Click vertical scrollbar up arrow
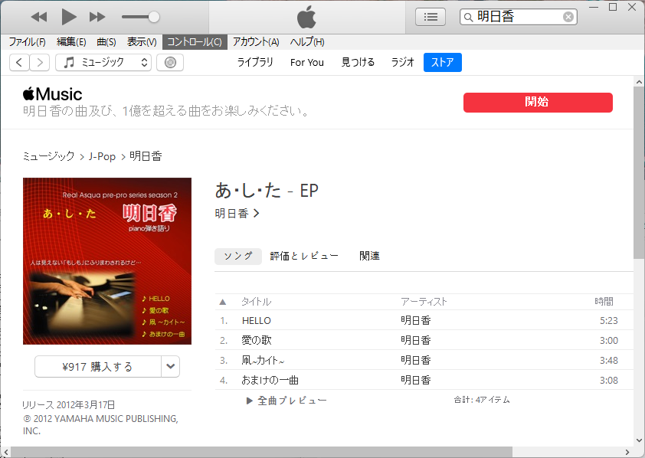This screenshot has width=645, height=458. pyautogui.click(x=639, y=82)
